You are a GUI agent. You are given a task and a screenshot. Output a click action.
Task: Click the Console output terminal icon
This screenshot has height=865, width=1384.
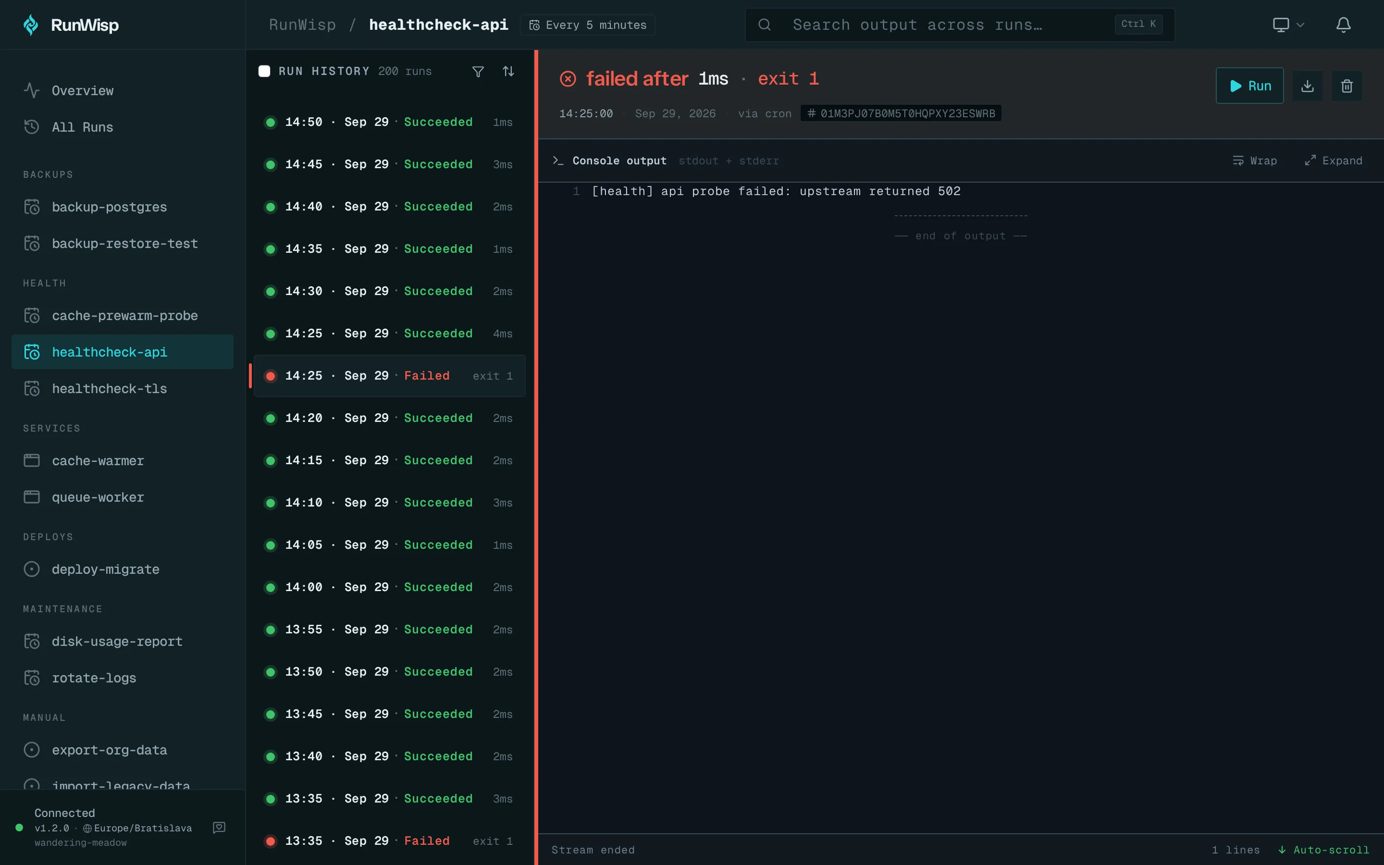coord(558,161)
